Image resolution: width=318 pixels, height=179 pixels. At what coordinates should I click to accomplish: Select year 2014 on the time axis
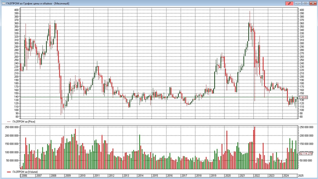pyautogui.click(x=140, y=176)
